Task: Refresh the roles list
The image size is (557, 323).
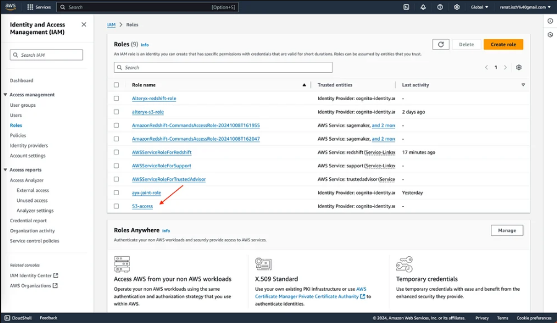Action: [x=441, y=44]
